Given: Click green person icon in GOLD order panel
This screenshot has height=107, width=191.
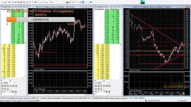Looking at the screenshot, I should [98, 89].
